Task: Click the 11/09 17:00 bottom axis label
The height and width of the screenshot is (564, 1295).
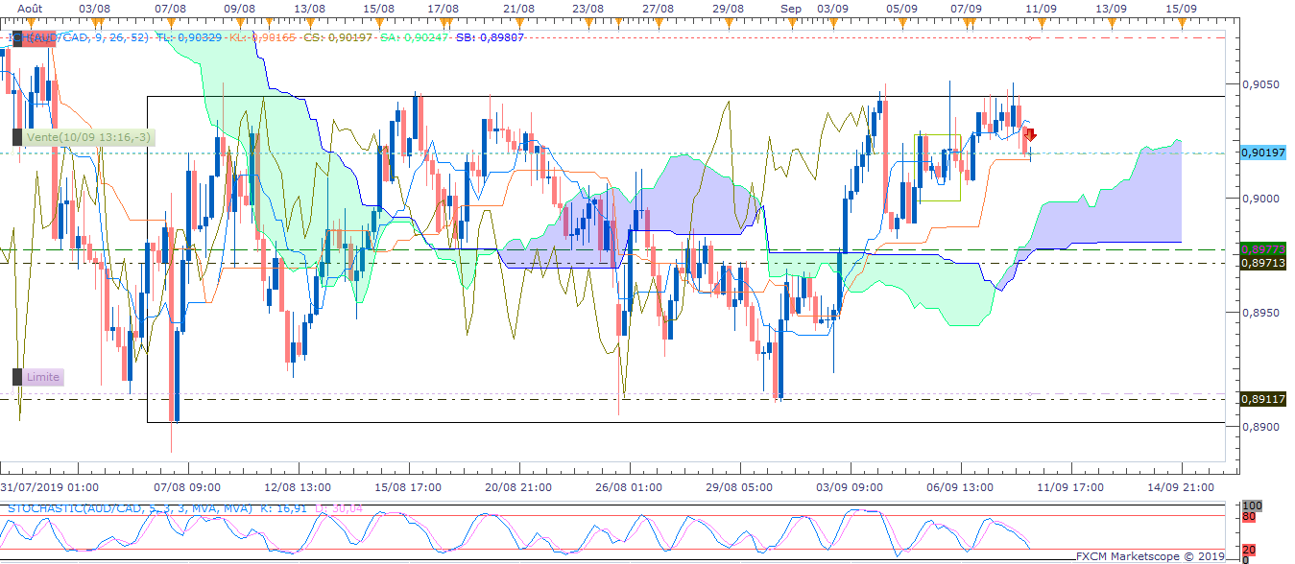Action: pyautogui.click(x=1070, y=487)
